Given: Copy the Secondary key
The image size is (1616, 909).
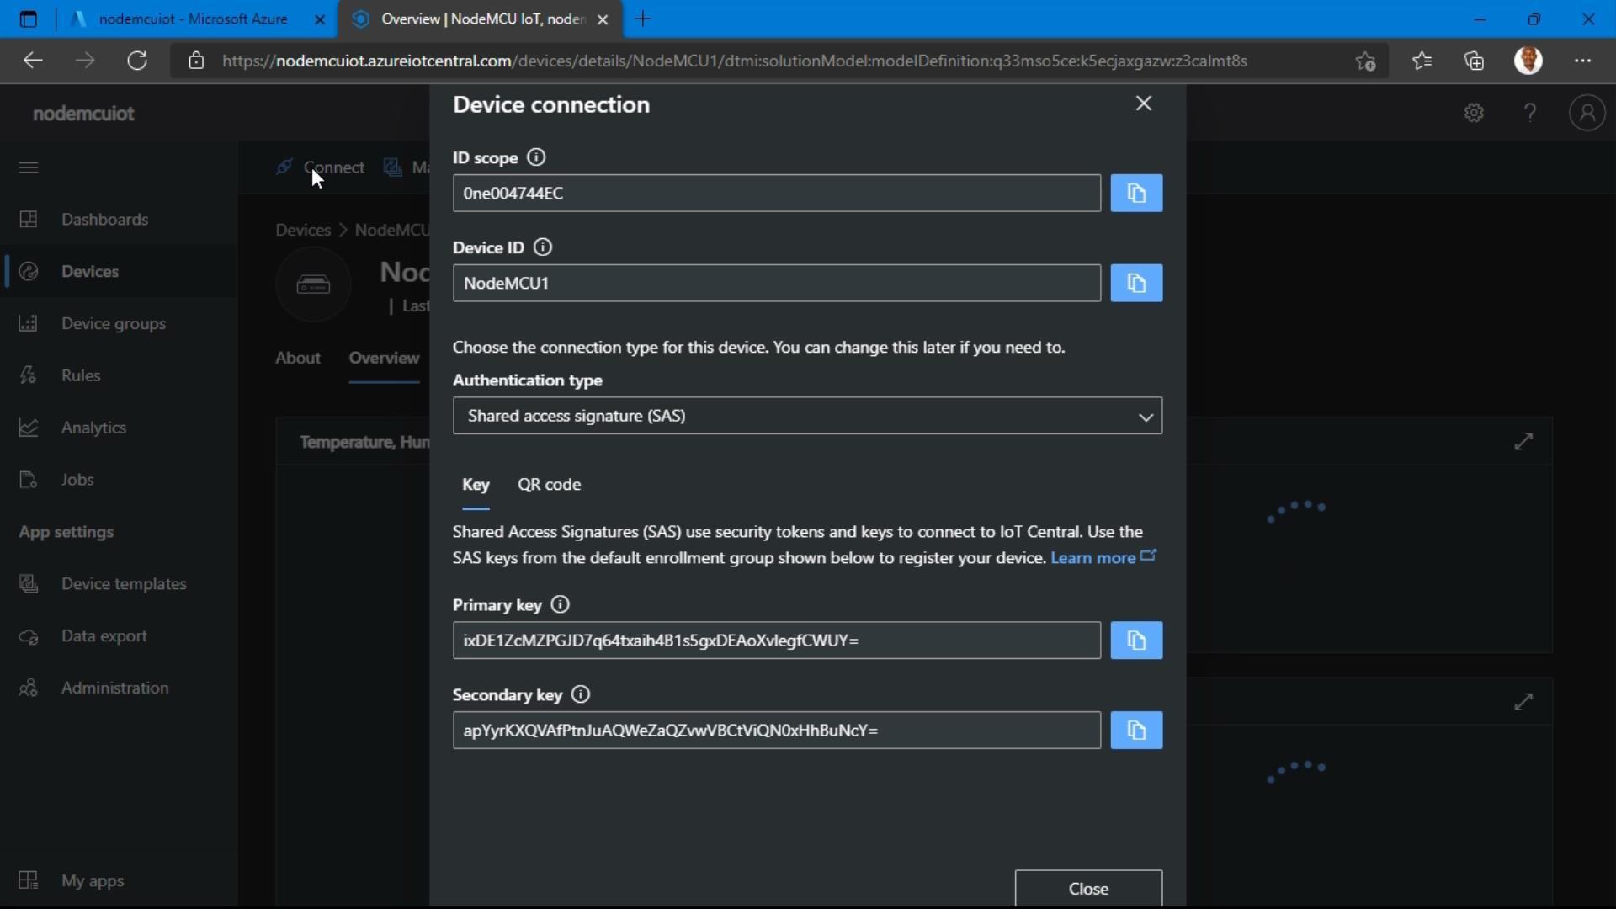Looking at the screenshot, I should click(1136, 731).
